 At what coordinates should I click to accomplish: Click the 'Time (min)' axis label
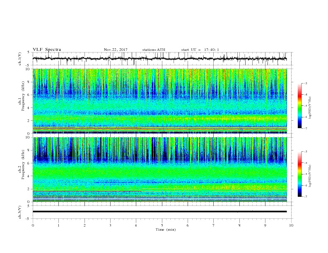(x=166, y=229)
